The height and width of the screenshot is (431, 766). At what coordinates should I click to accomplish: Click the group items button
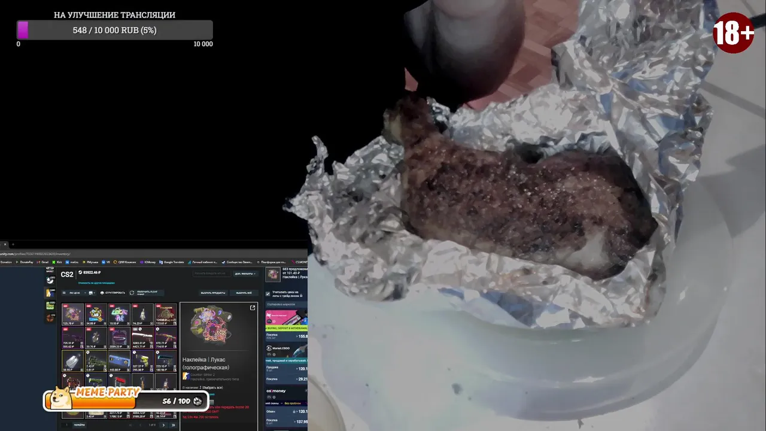coord(112,293)
